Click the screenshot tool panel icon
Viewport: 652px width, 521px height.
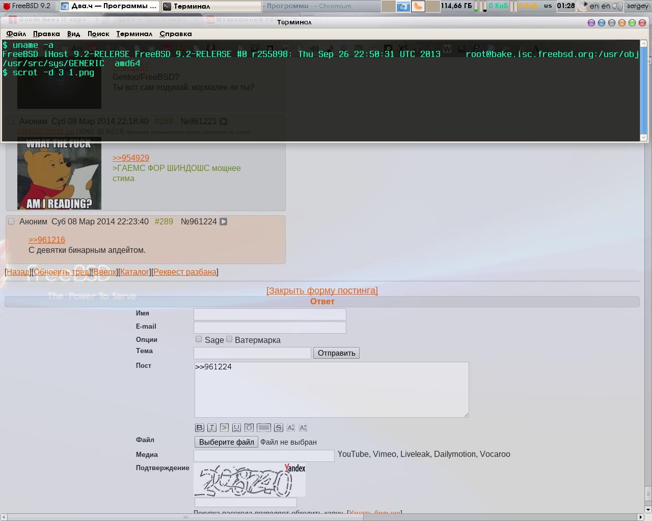[403, 6]
